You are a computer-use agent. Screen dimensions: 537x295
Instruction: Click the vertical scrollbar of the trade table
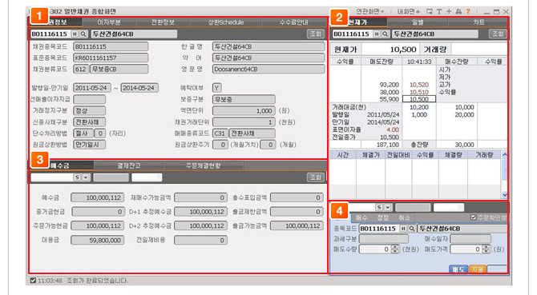click(x=504, y=175)
